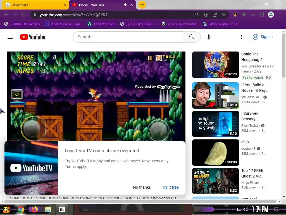286x215 pixels.
Task: Sign in to YouTube
Action: tap(263, 37)
